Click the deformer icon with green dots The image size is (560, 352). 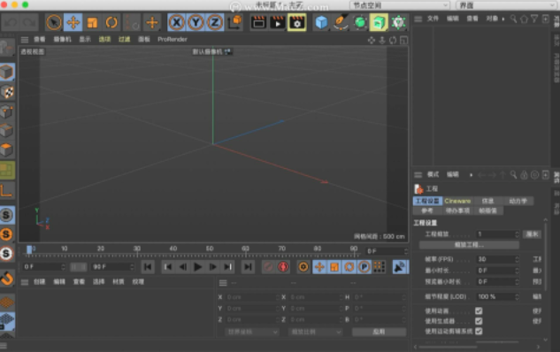point(398,22)
